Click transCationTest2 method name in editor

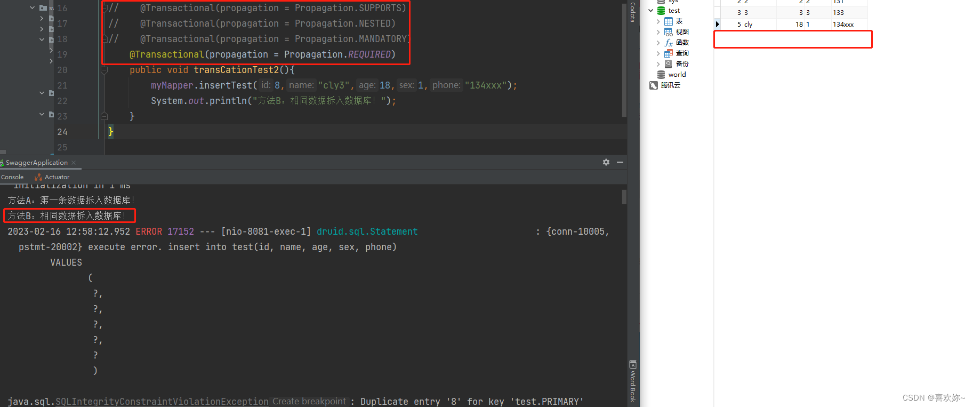tap(236, 70)
